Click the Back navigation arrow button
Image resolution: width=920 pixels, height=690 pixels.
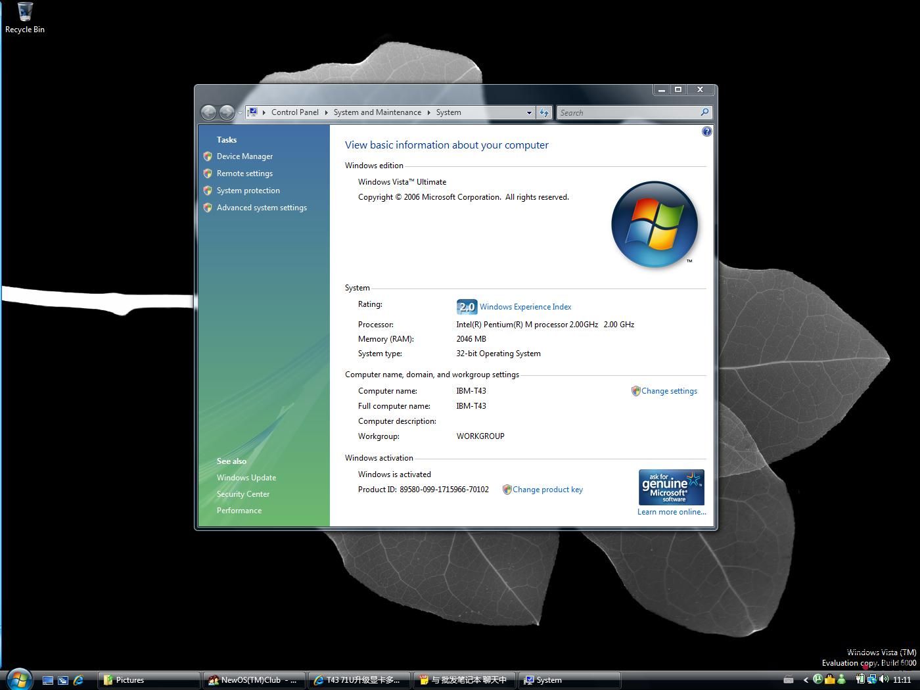tap(208, 113)
